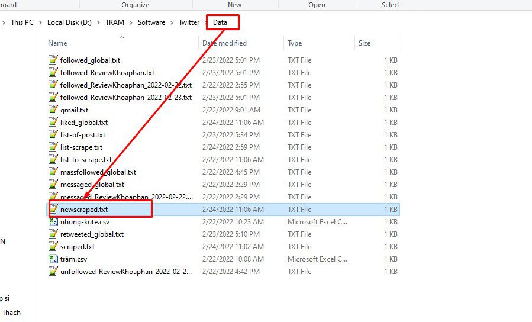The height and width of the screenshot is (322, 532).
Task: Select the retweeted_global.txt file name
Action: pos(92,234)
